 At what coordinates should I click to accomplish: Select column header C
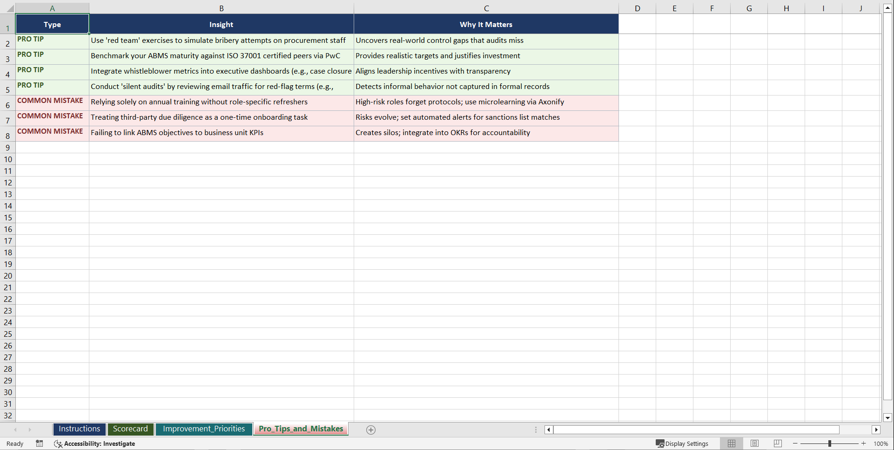pyautogui.click(x=486, y=7)
